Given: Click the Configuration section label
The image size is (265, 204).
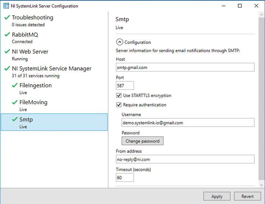Looking at the screenshot, I should [x=137, y=42].
